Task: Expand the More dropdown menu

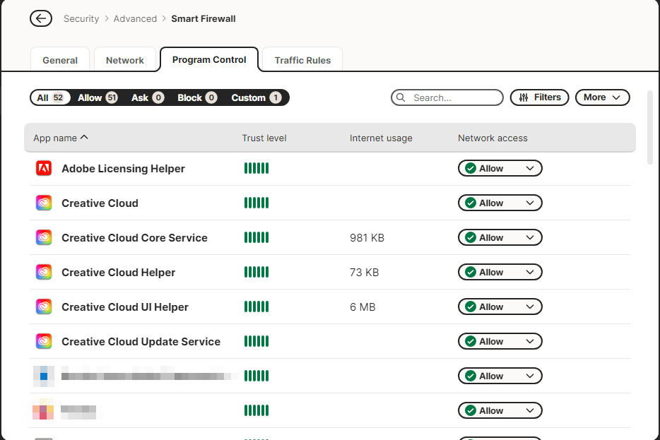Action: pyautogui.click(x=602, y=97)
